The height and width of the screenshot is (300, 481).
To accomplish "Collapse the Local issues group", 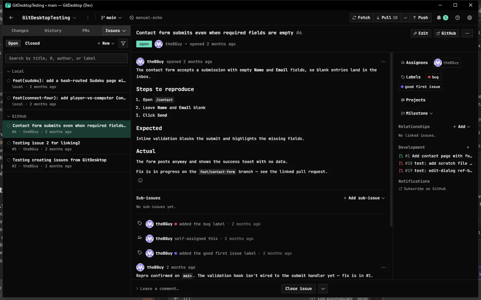I will (15, 71).
